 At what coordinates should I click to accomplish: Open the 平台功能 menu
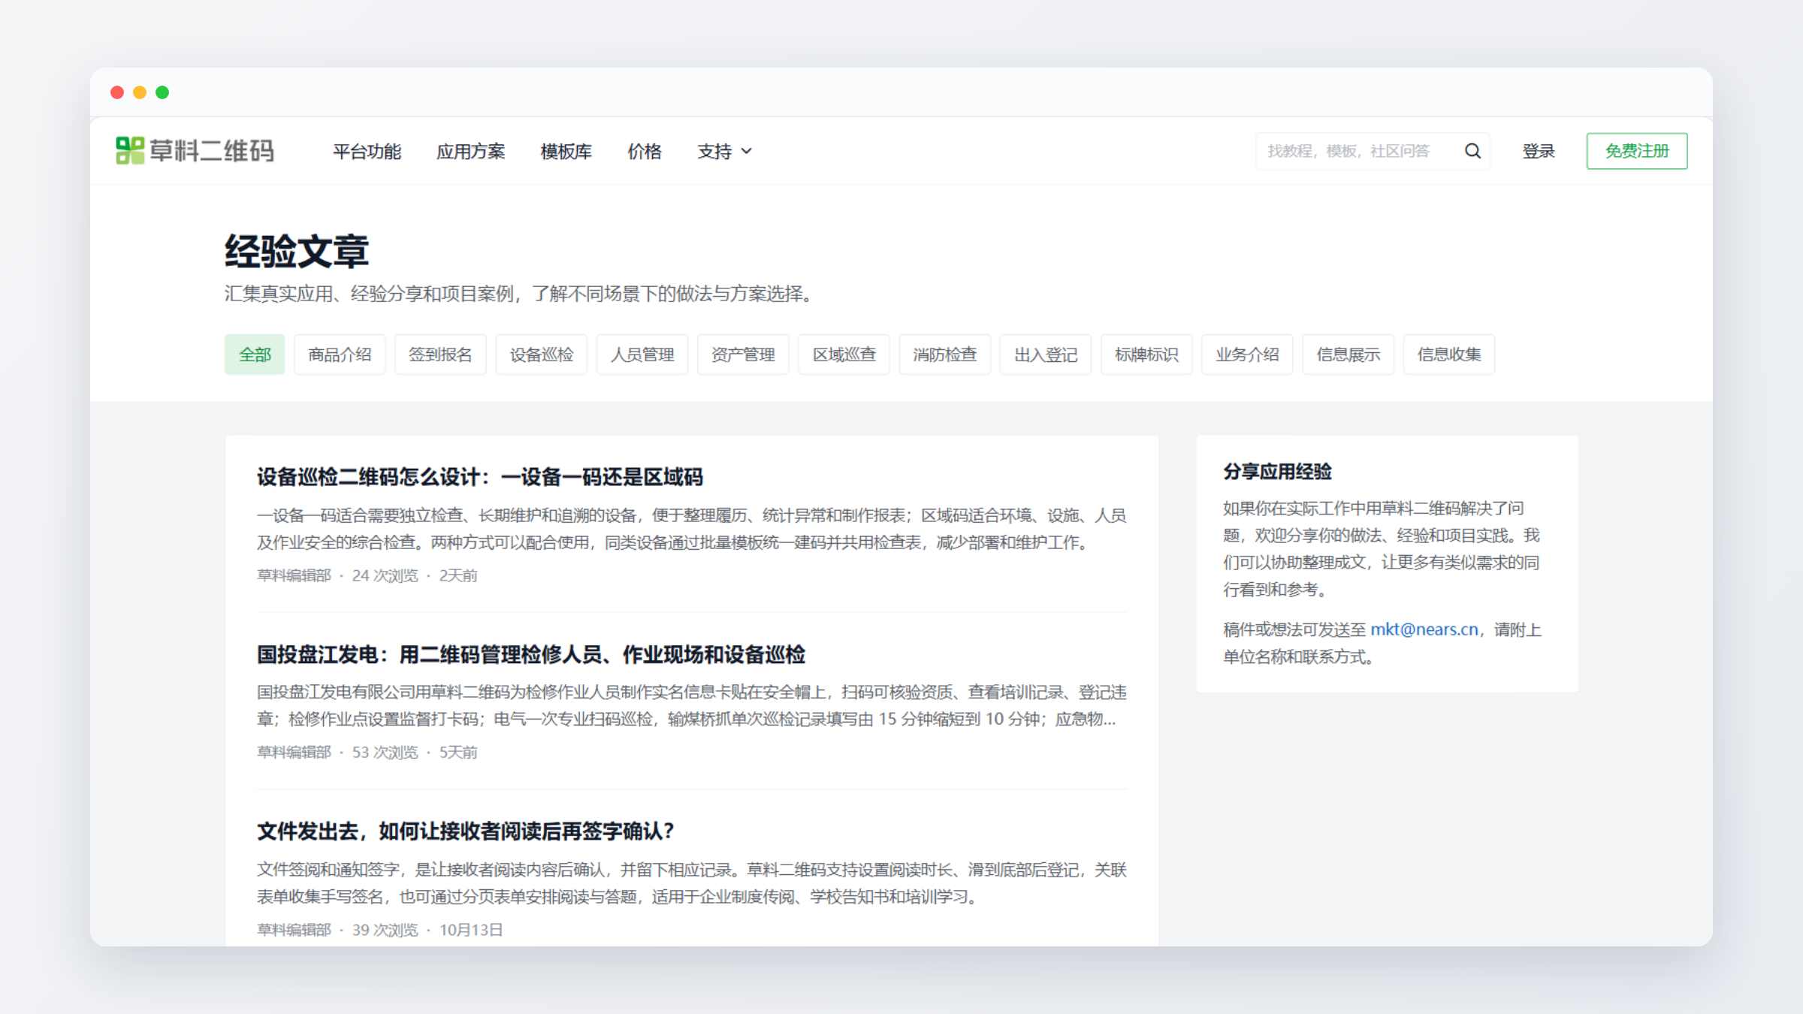(x=367, y=151)
